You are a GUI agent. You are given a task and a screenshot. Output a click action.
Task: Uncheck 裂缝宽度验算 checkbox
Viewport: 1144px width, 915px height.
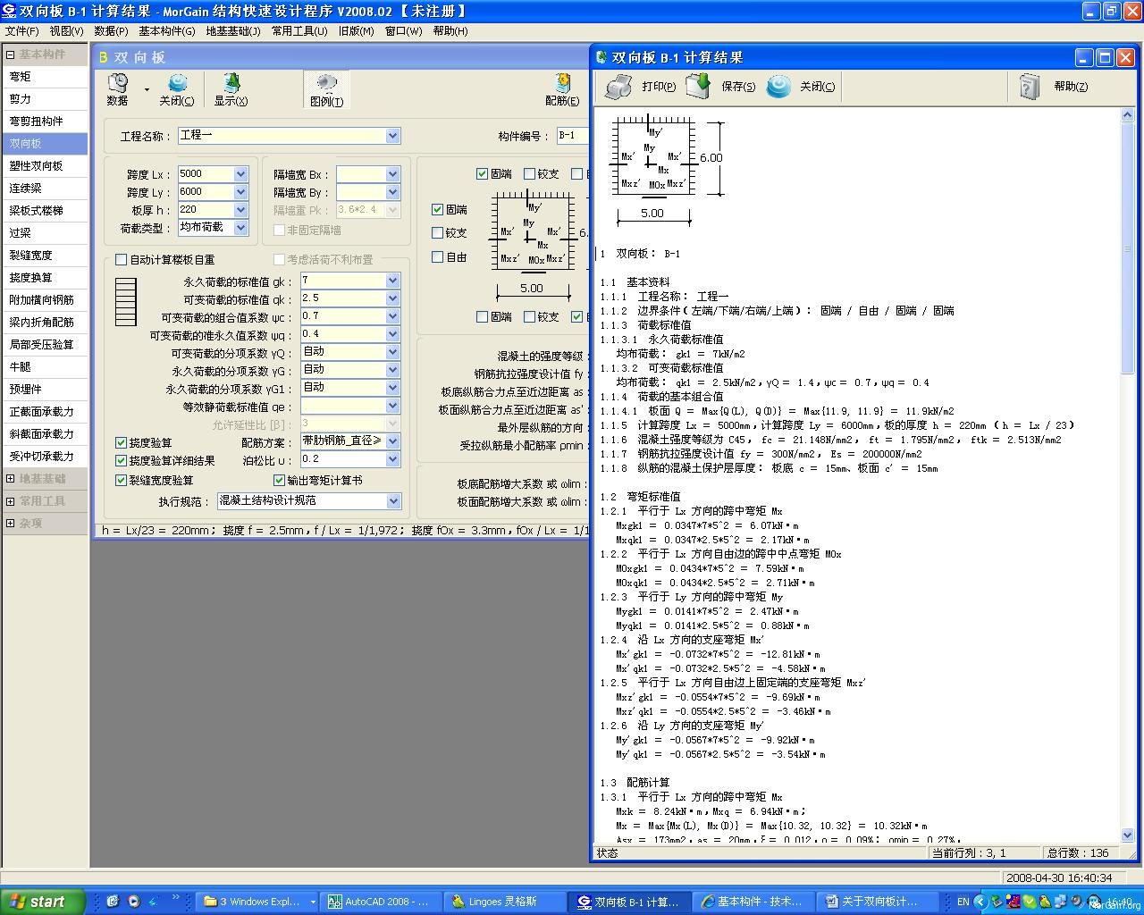pos(122,480)
